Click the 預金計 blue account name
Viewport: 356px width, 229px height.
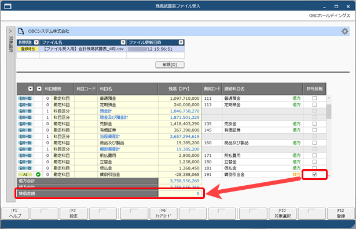[106, 111]
